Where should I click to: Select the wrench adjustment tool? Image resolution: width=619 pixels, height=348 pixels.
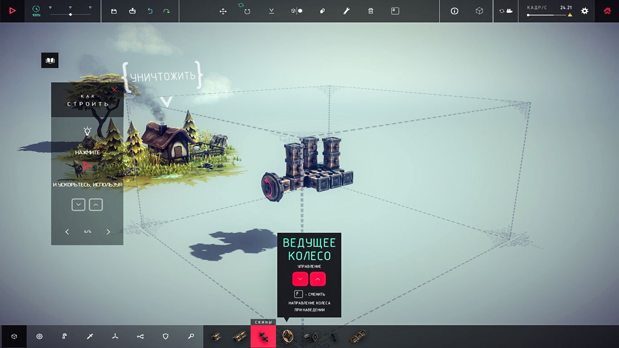[346, 11]
